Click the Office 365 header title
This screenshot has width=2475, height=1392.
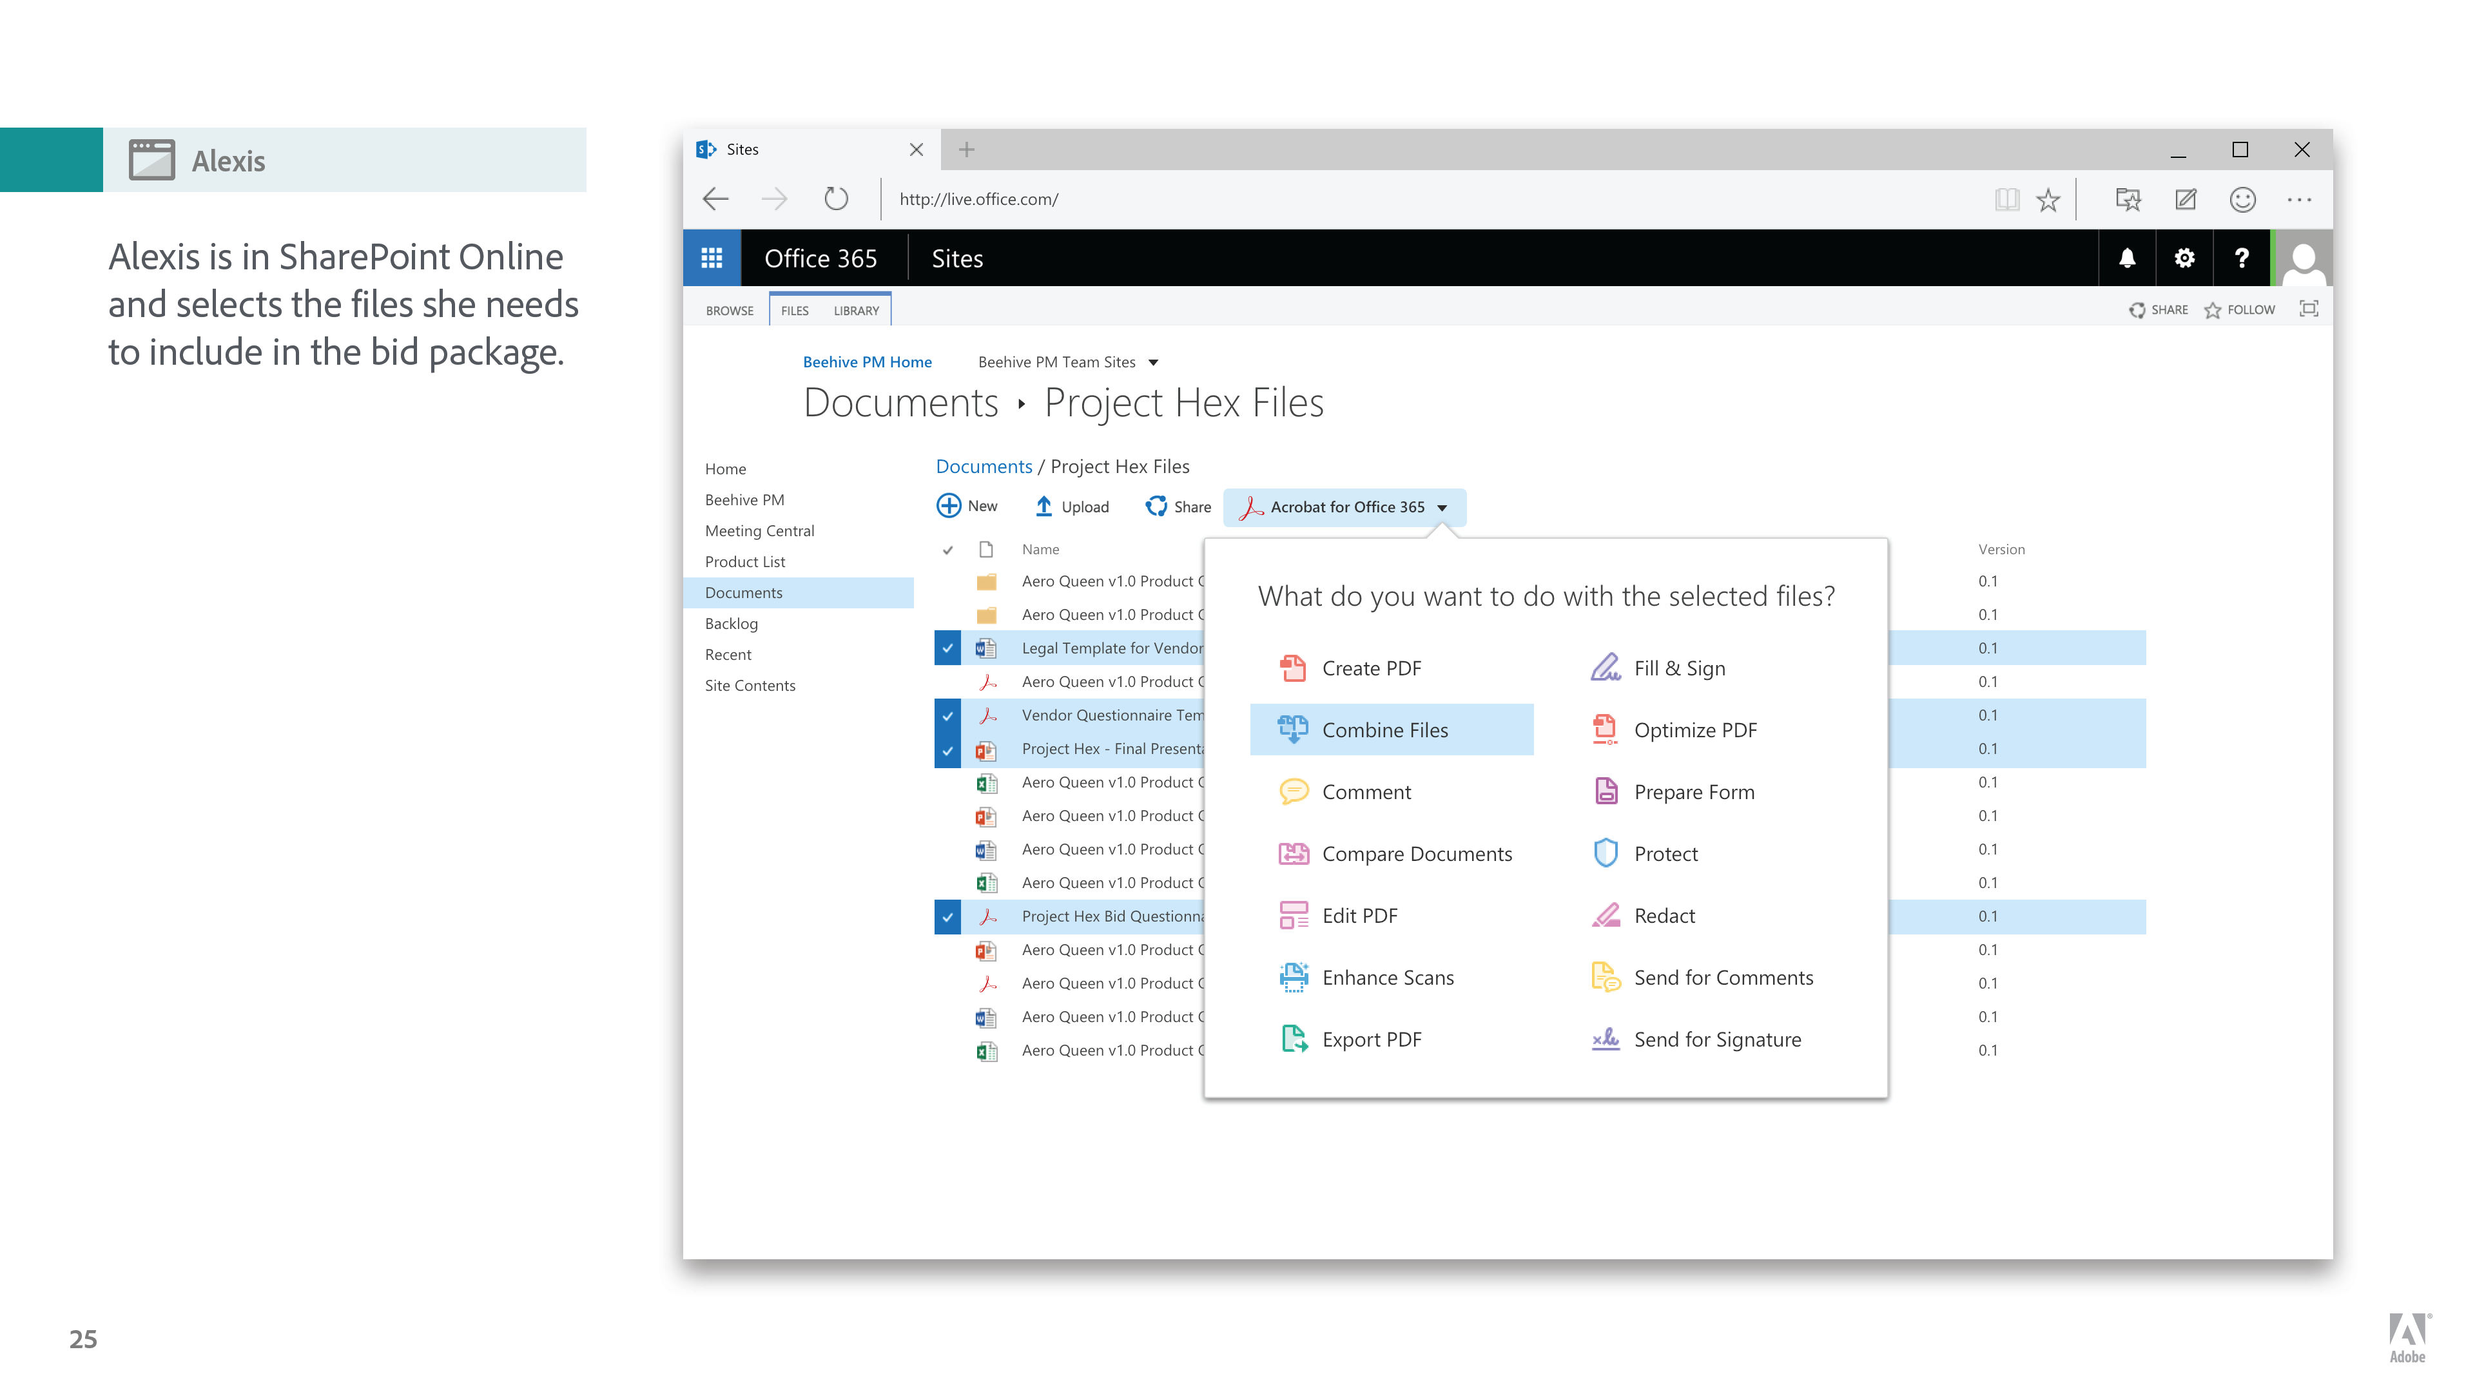point(820,258)
